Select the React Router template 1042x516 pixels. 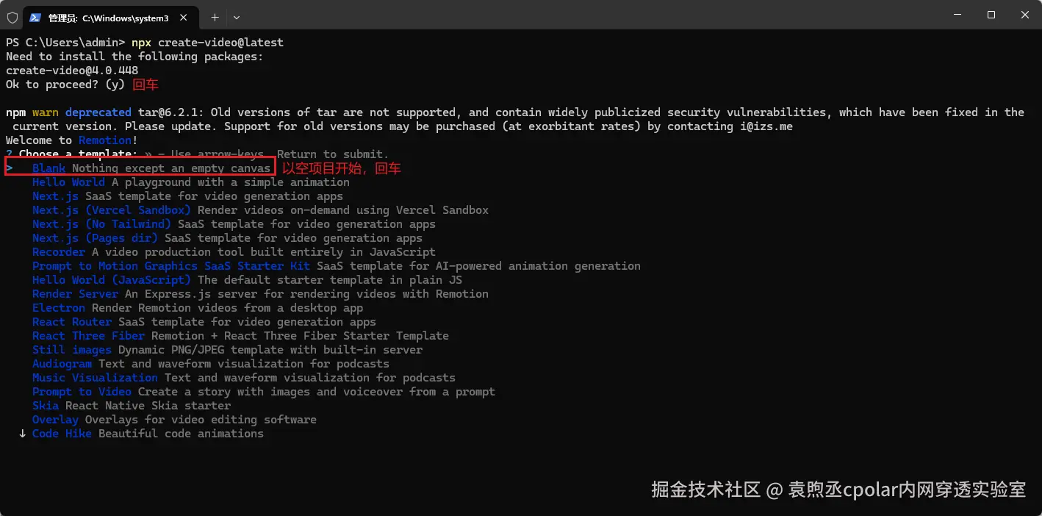204,322
